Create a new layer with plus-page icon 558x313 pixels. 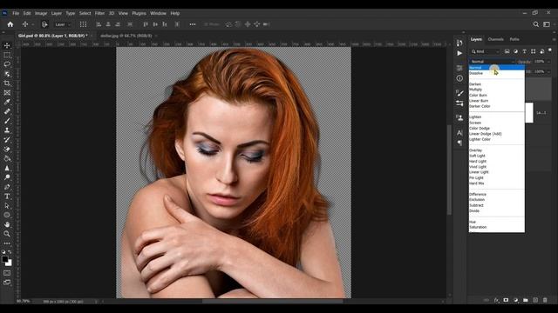[x=535, y=300]
